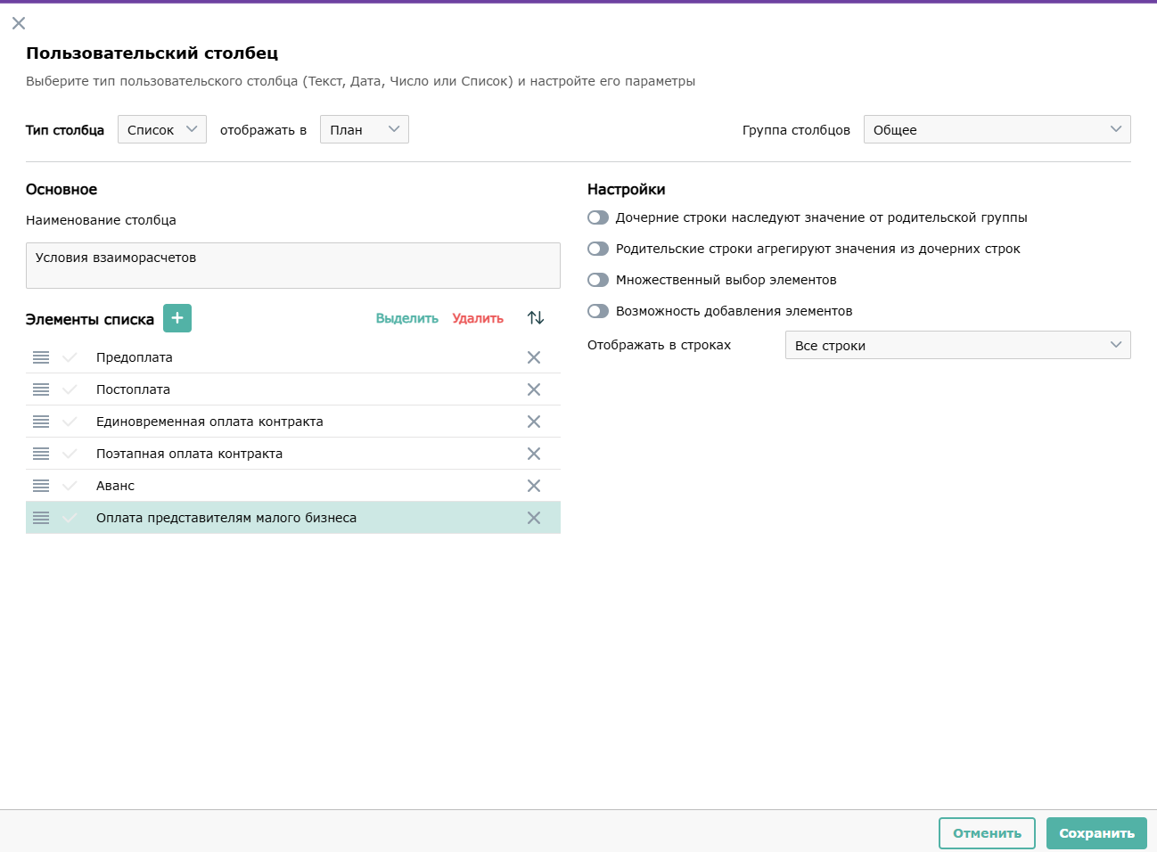The image size is (1157, 852).
Task: Open the Тип столбца dropdown
Action: [162, 129]
